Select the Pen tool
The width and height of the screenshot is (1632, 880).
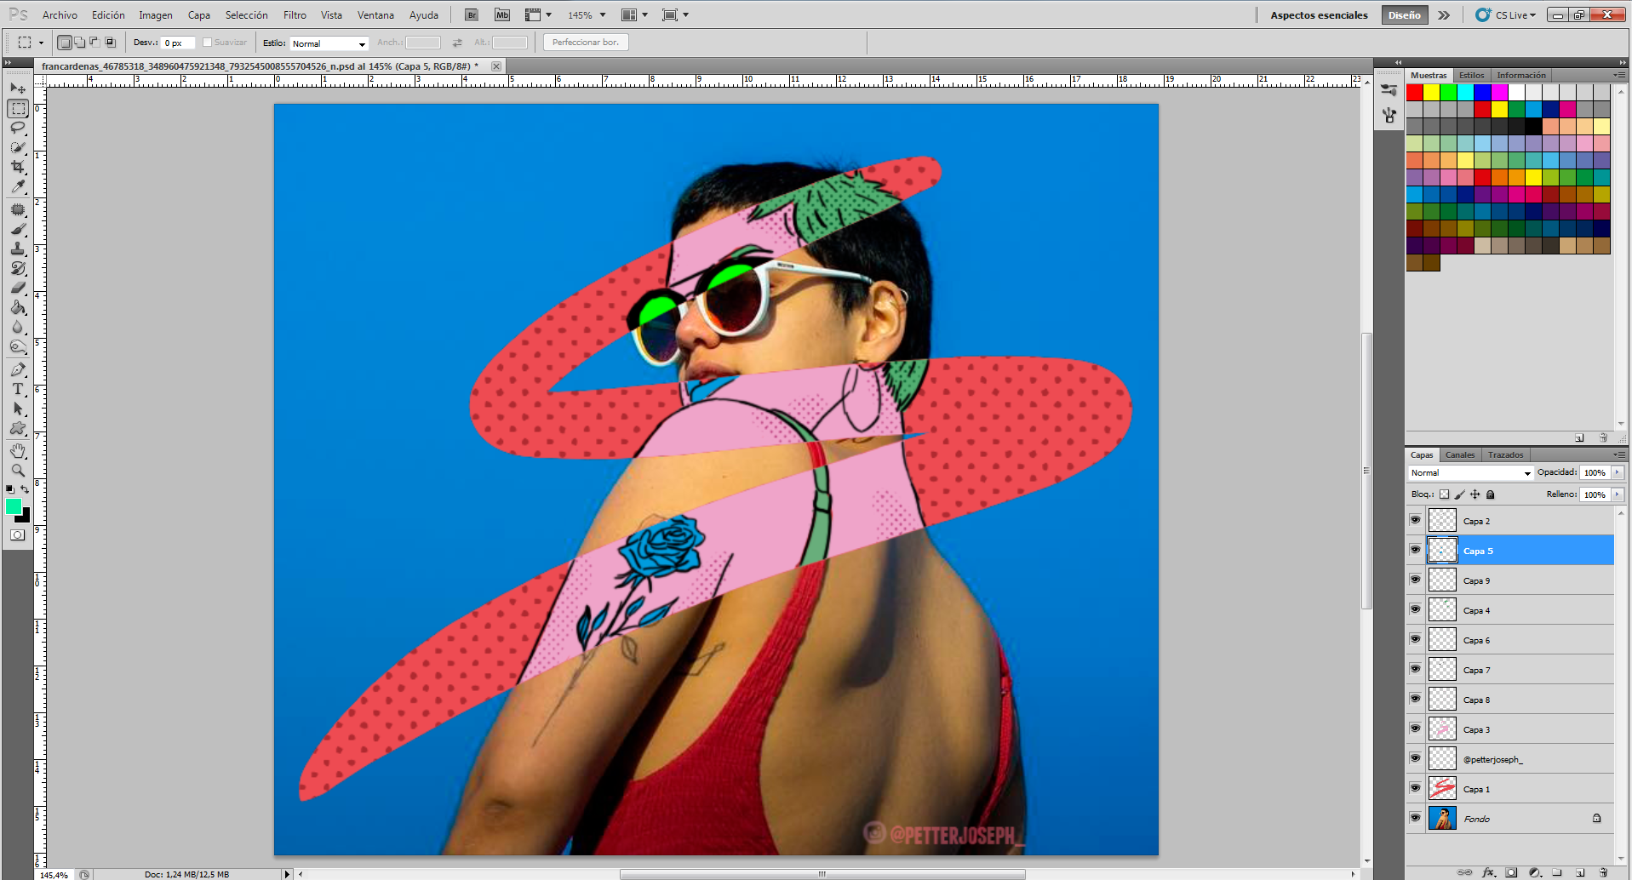tap(18, 369)
